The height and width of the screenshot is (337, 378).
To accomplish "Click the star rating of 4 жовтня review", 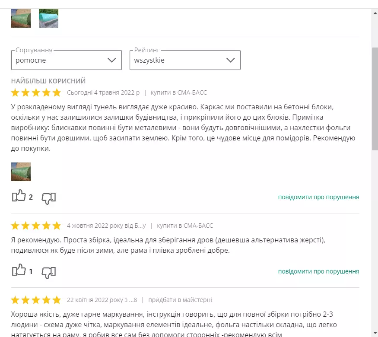I will pyautogui.click(x=36, y=226).
